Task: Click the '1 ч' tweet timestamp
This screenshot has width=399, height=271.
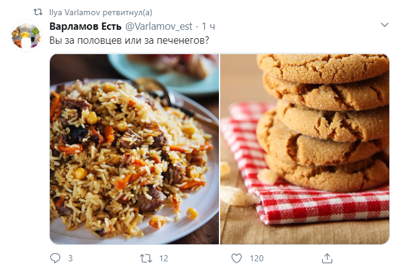Action: (x=209, y=26)
